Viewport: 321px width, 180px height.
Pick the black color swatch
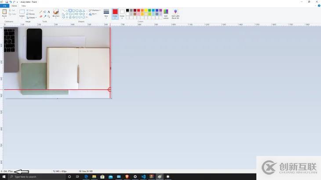(x=128, y=11)
